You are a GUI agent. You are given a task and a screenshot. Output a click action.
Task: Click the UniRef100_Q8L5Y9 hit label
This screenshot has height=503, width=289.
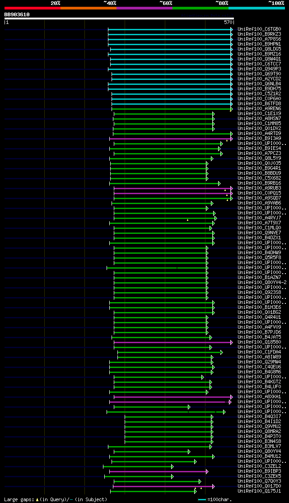pyautogui.click(x=260, y=158)
